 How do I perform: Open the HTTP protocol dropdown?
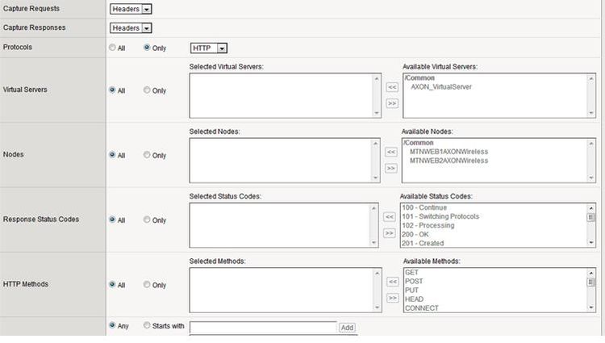click(x=209, y=48)
